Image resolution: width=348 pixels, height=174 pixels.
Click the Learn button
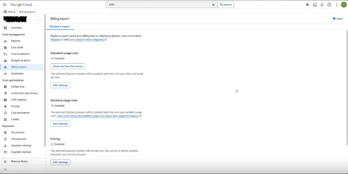338,18
